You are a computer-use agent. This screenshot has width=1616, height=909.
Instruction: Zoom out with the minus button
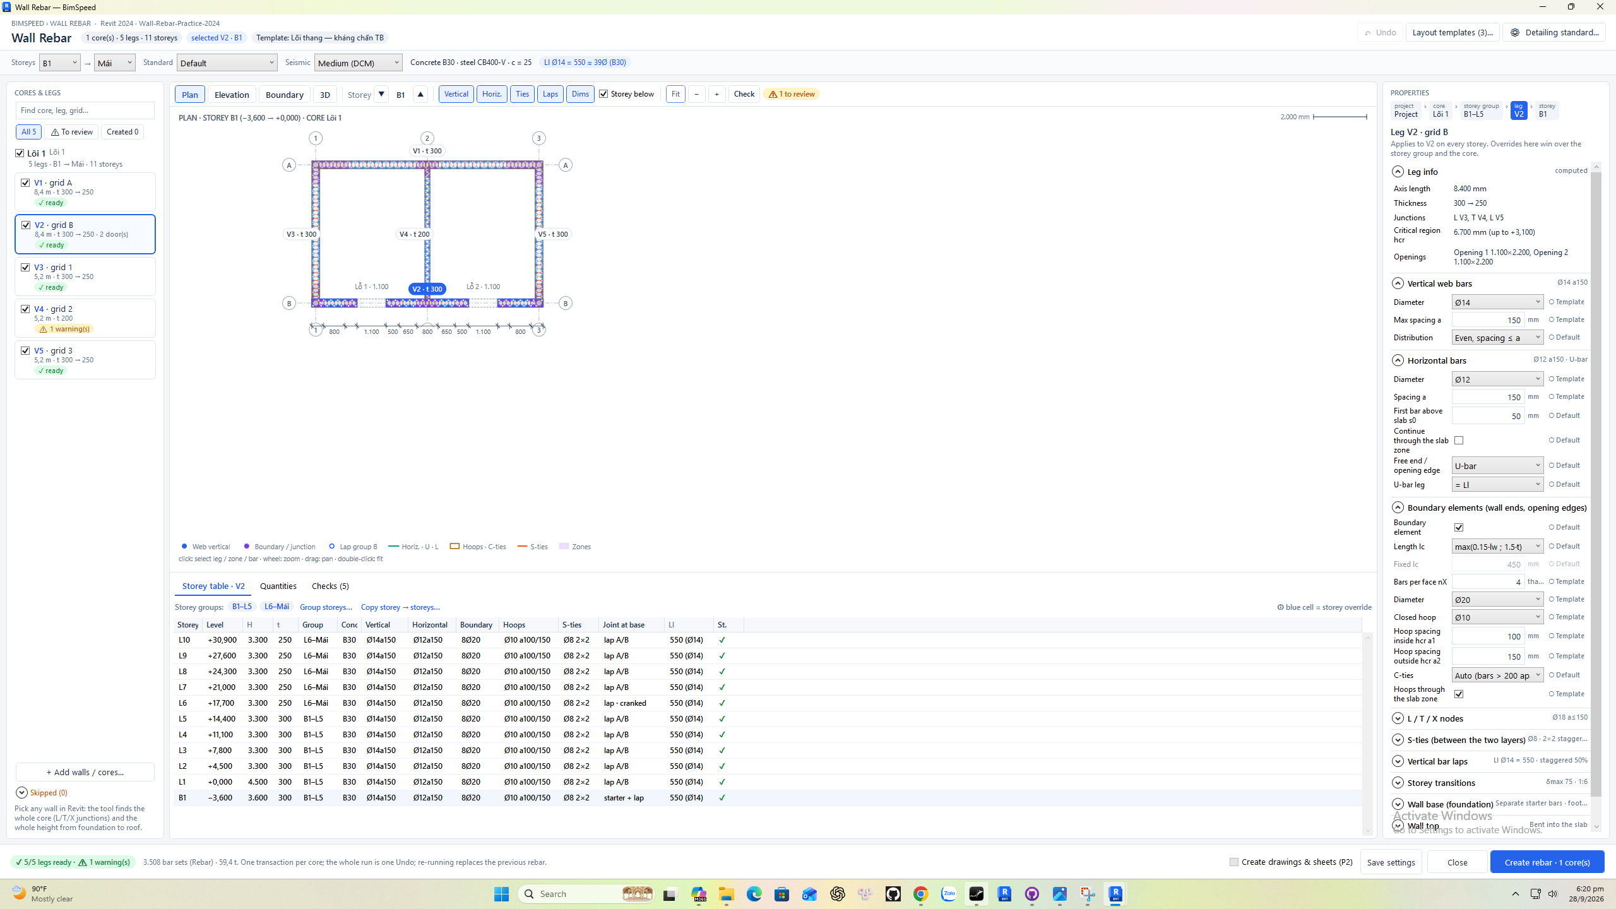[x=696, y=94]
